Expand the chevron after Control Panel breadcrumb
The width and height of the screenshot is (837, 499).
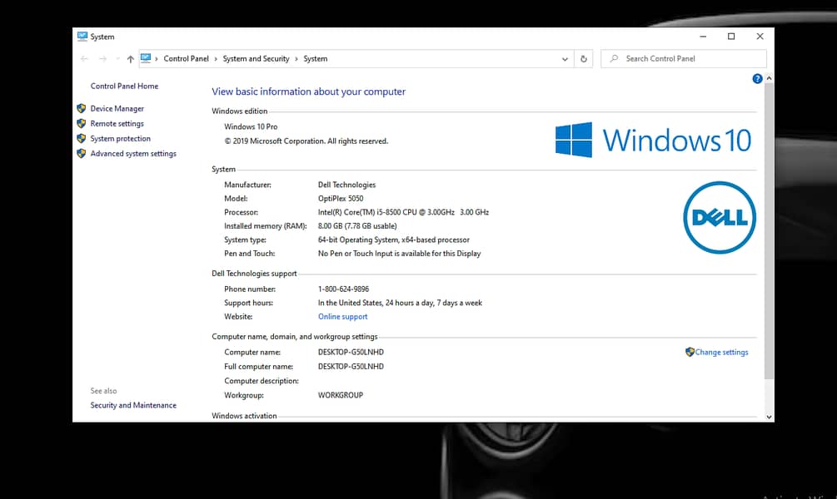216,59
